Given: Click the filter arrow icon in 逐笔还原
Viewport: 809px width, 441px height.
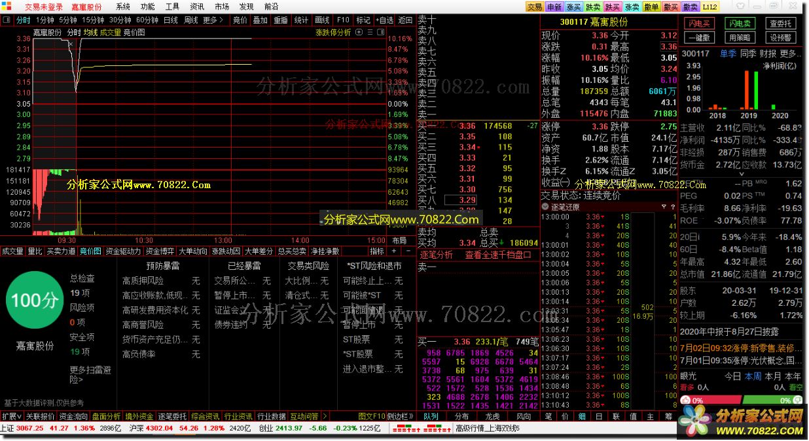Looking at the screenshot, I should click(x=663, y=206).
